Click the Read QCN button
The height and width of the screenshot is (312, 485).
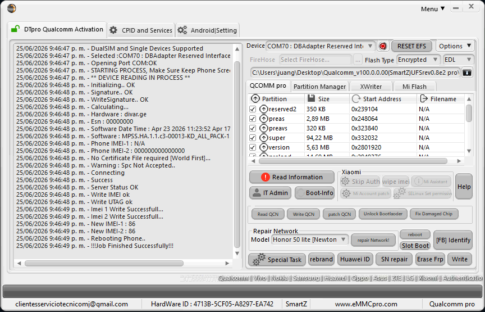(x=268, y=214)
